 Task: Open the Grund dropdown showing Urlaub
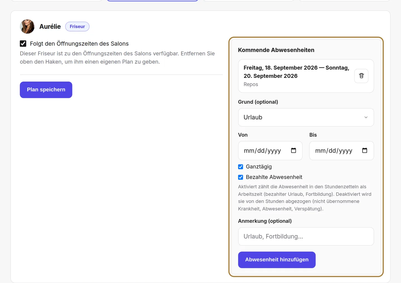point(306,117)
